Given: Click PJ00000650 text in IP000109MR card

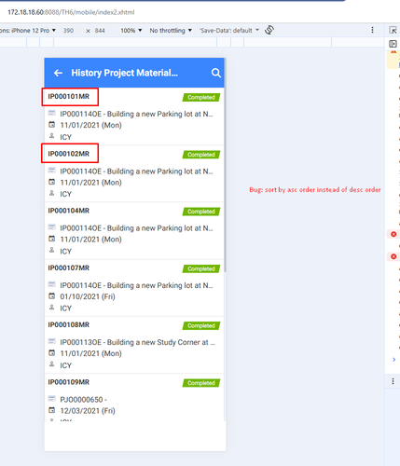Looking at the screenshot, I should [83, 400].
